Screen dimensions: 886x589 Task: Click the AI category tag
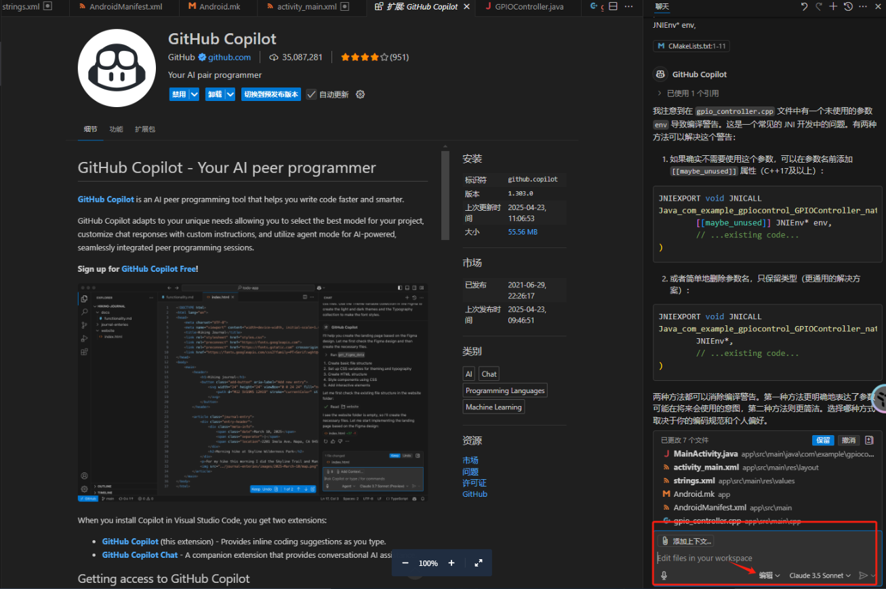point(469,373)
